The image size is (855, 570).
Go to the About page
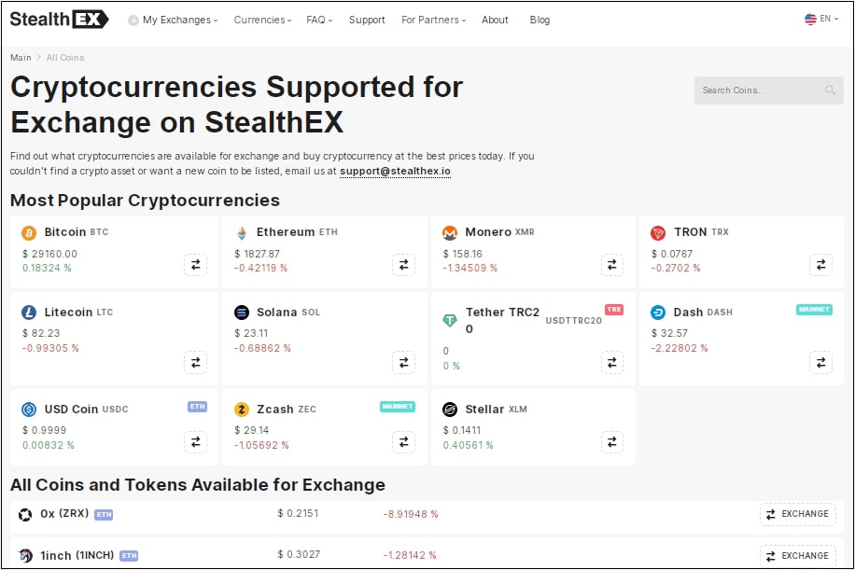click(x=495, y=20)
